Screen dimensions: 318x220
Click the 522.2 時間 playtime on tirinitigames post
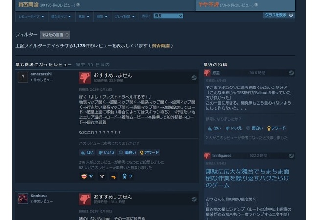(258, 156)
